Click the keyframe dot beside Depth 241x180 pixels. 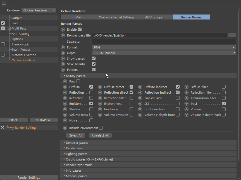[x=63, y=53]
